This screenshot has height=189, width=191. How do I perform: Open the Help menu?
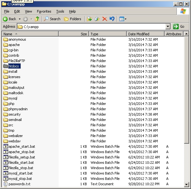coord(72,11)
